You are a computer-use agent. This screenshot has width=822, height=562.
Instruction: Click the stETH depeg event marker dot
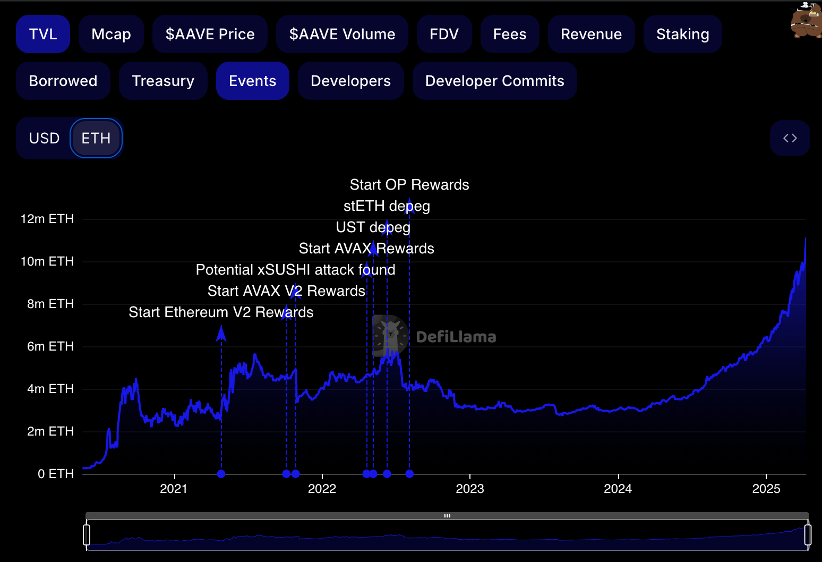point(387,474)
